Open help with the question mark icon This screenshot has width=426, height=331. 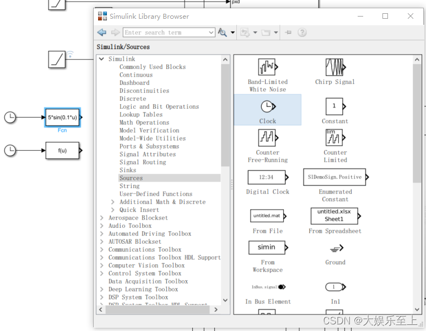coord(302,33)
